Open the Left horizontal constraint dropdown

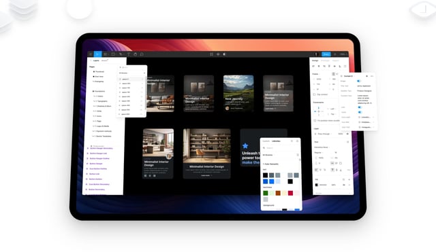click(332, 109)
